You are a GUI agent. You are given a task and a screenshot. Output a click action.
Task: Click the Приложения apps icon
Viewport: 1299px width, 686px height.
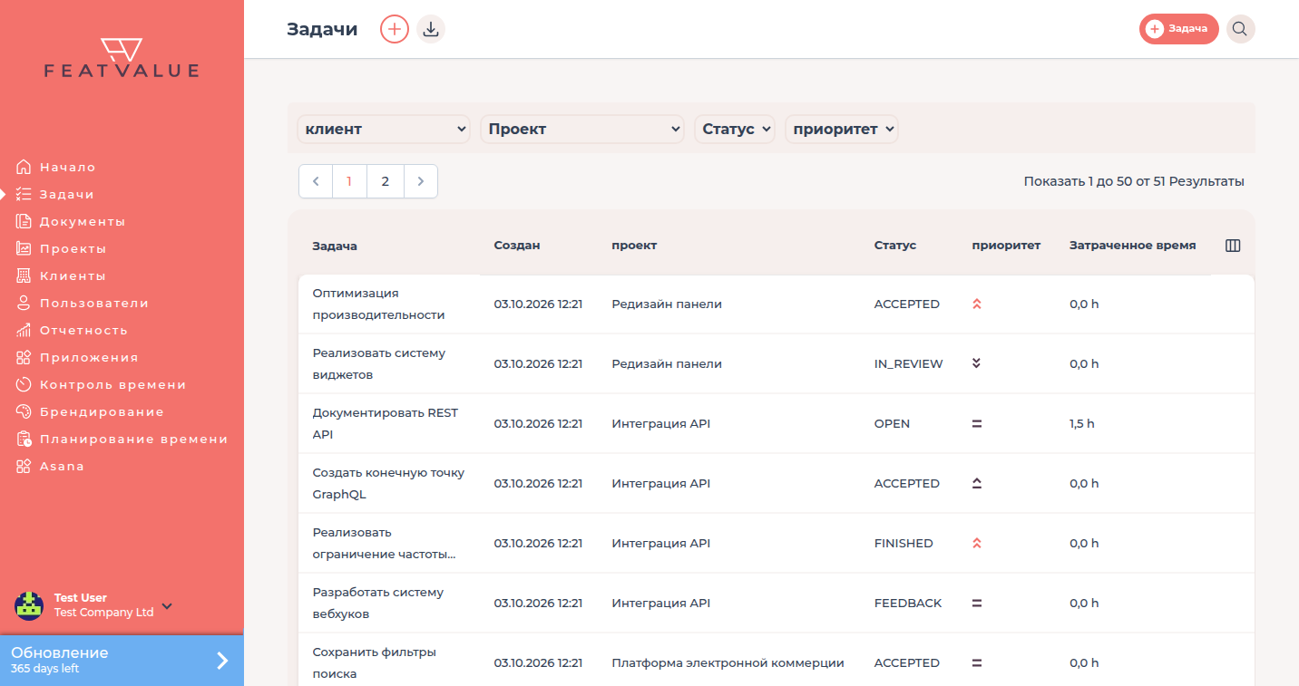tap(24, 357)
